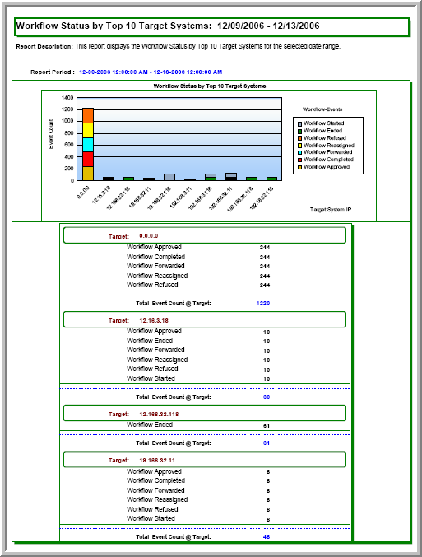Image resolution: width=422 pixels, height=557 pixels.
Task: Click Workflow Completed under target 0.0.0.0
Action: click(156, 257)
